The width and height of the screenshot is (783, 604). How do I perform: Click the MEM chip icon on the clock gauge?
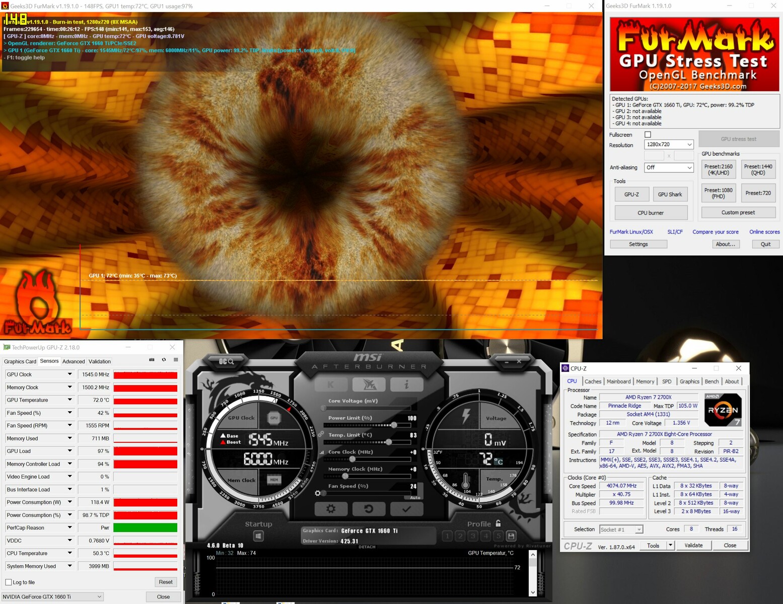[274, 480]
